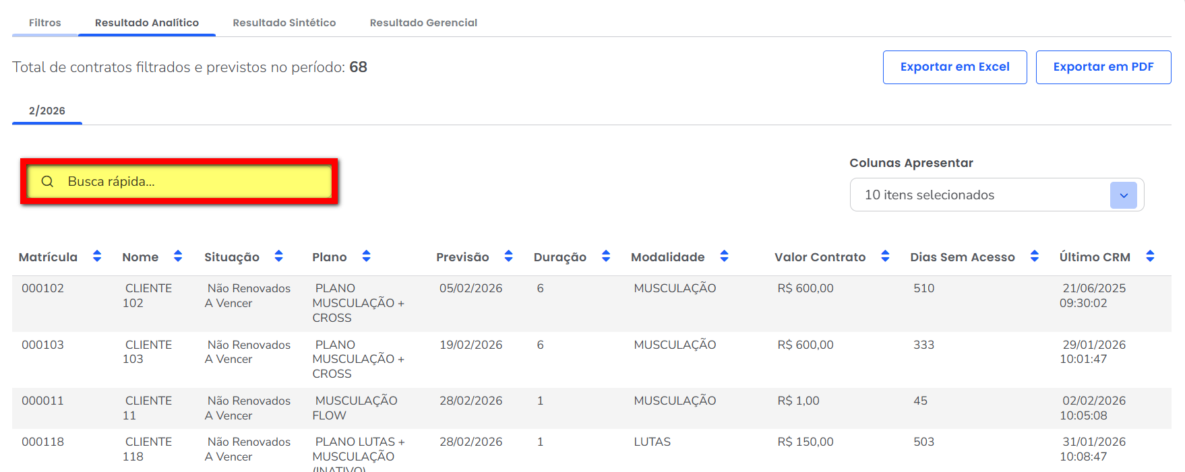The width and height of the screenshot is (1185, 472).
Task: Click the magnifier icon in Busca rápida
Action: 47,182
